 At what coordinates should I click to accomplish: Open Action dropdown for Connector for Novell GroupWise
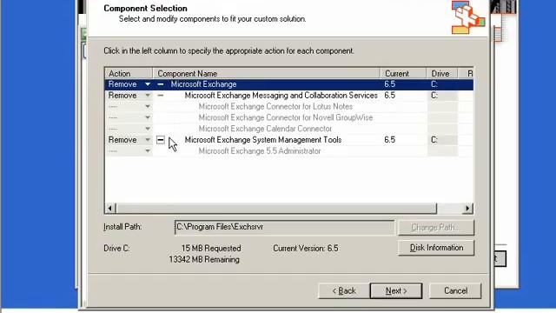tap(148, 117)
